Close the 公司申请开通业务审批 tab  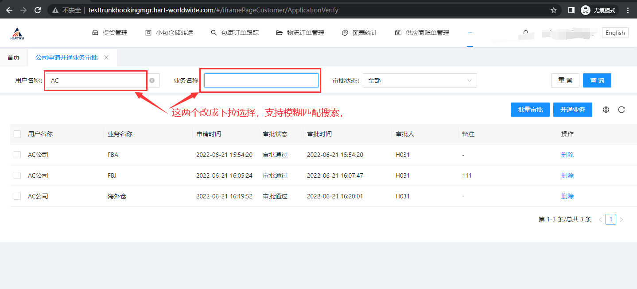tap(106, 57)
